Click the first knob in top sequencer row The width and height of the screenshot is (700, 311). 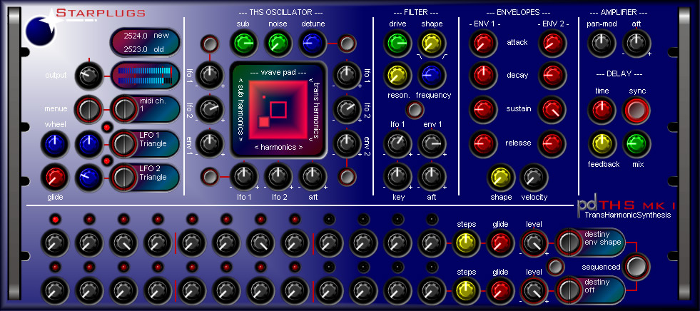click(x=54, y=243)
